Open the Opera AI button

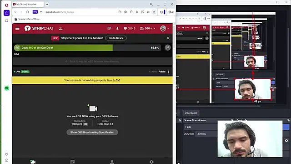tap(171, 12)
